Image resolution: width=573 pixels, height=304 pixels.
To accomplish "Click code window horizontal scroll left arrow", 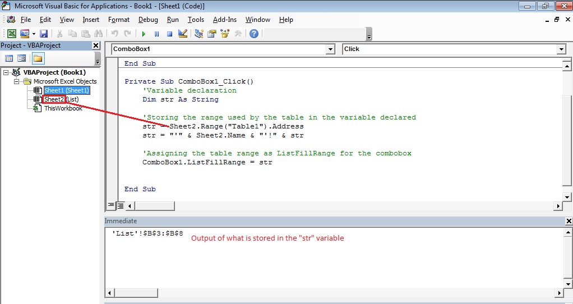I will 130,206.
